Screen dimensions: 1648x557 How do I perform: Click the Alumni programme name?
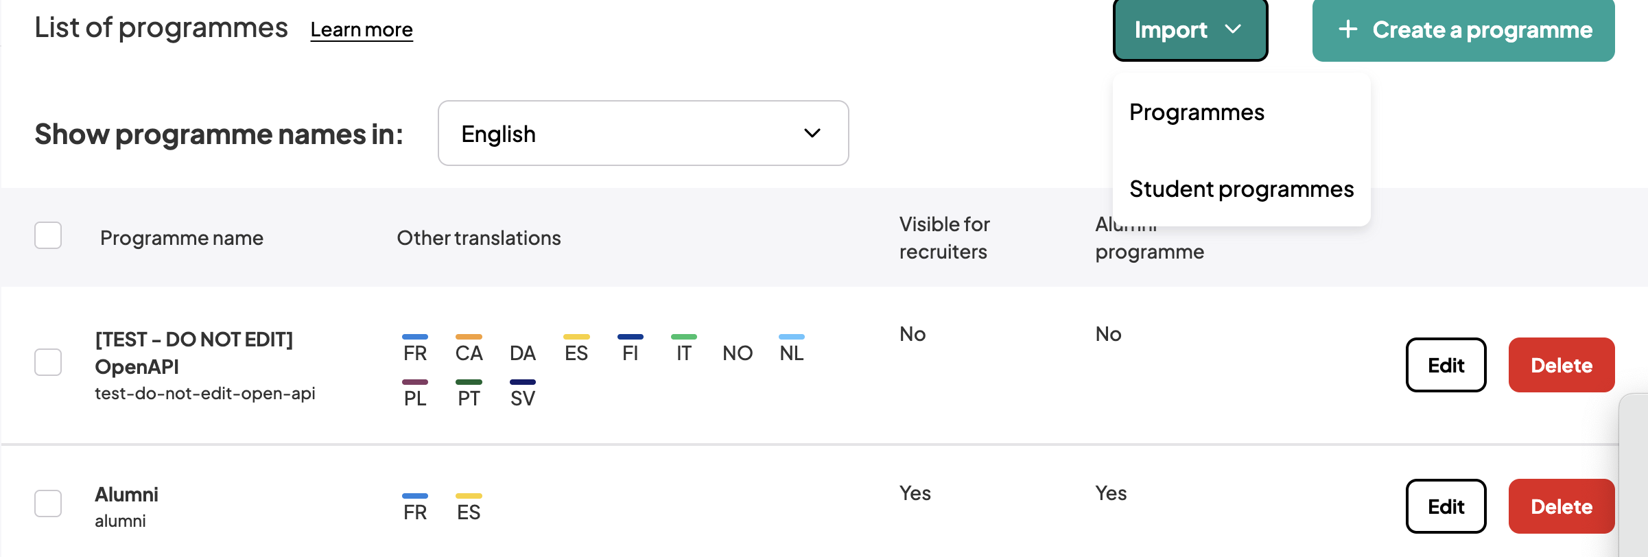[x=126, y=494]
